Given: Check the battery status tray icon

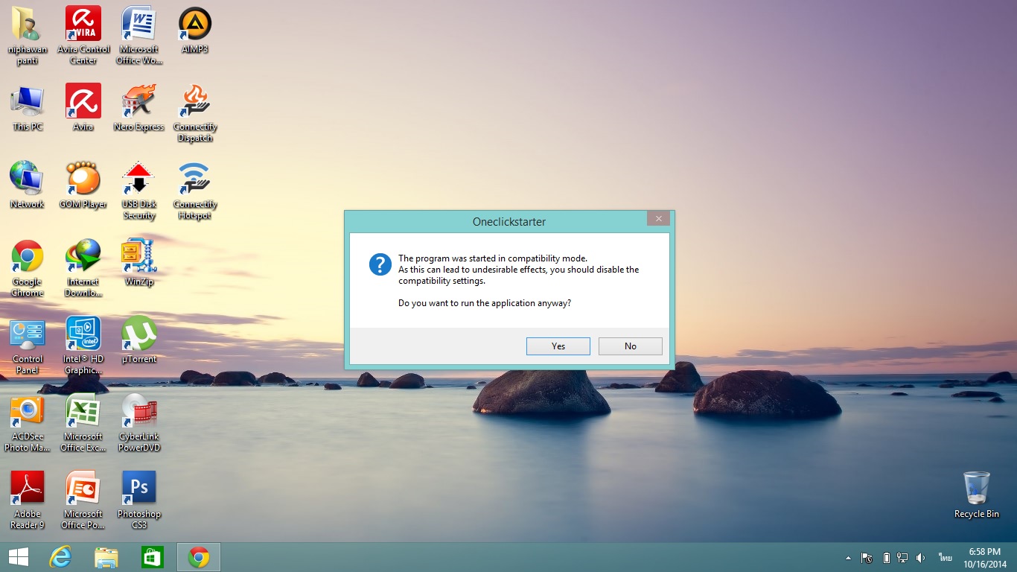Looking at the screenshot, I should 887,558.
